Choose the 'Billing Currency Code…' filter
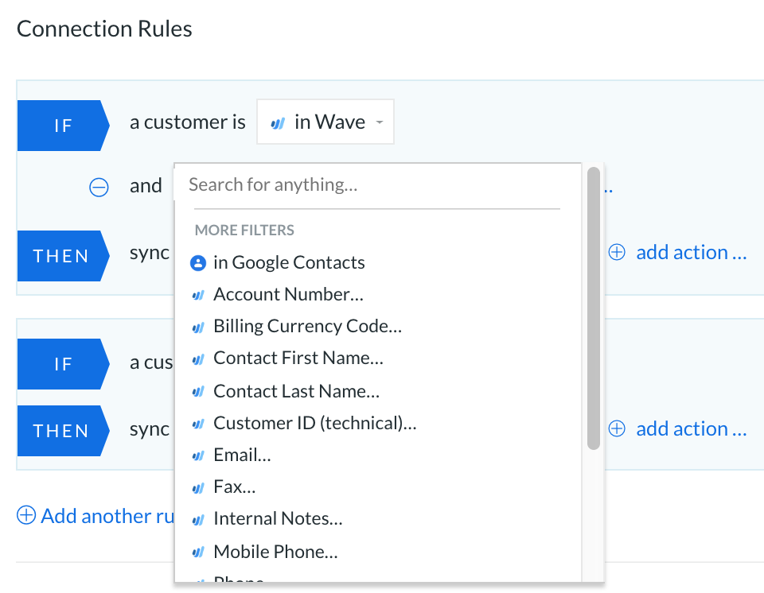Viewport: 764px width, 593px height. click(307, 326)
